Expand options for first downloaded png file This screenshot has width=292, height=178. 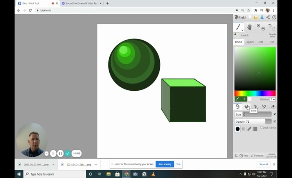[x=53, y=164]
